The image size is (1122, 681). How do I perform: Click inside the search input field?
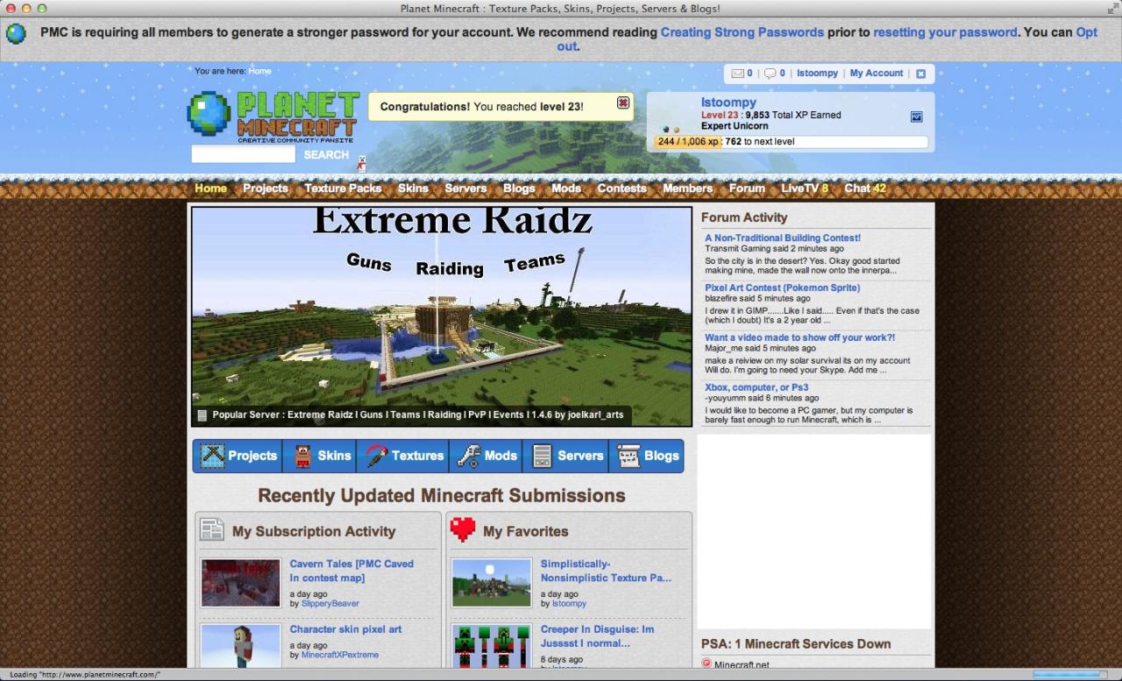243,153
